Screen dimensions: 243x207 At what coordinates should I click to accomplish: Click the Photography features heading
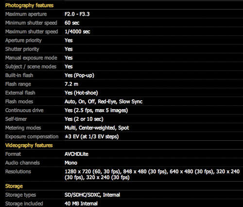(29, 5)
